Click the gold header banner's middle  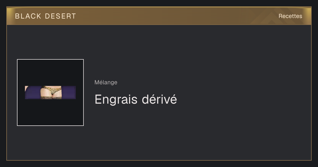pos(159,16)
